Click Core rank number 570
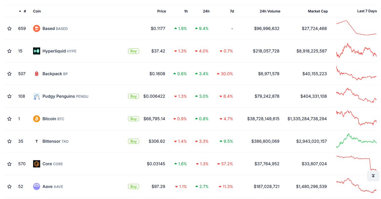 click(x=22, y=164)
